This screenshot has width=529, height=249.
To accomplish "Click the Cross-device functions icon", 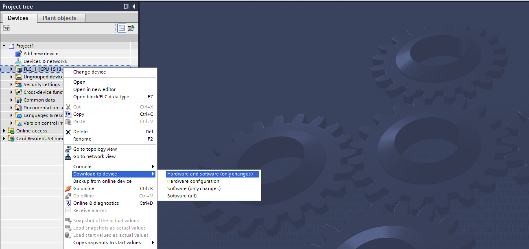I will tap(18, 92).
